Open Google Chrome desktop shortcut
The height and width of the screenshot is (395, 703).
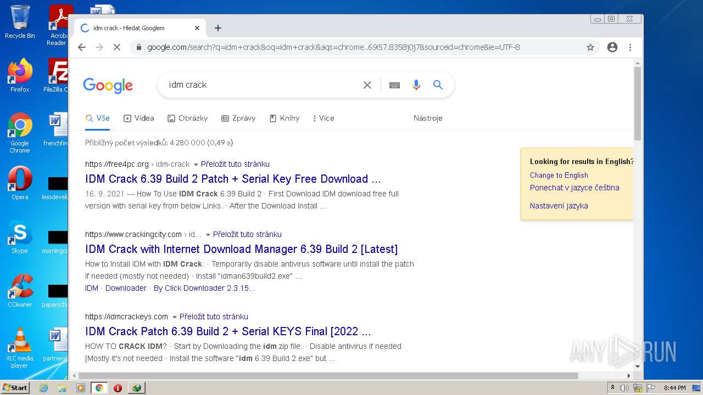coord(20,133)
